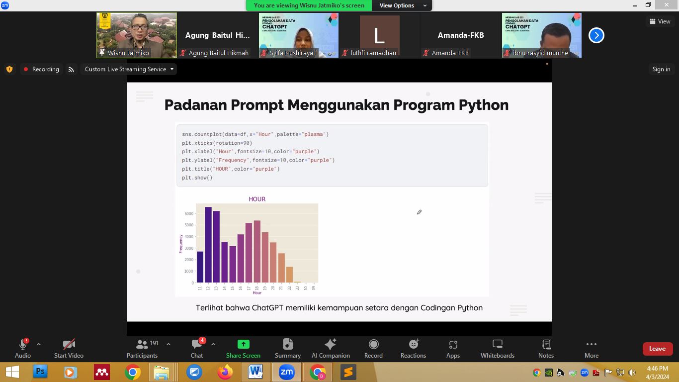Expand the audio options arrow next to Audio
The height and width of the screenshot is (382, 679).
point(39,344)
